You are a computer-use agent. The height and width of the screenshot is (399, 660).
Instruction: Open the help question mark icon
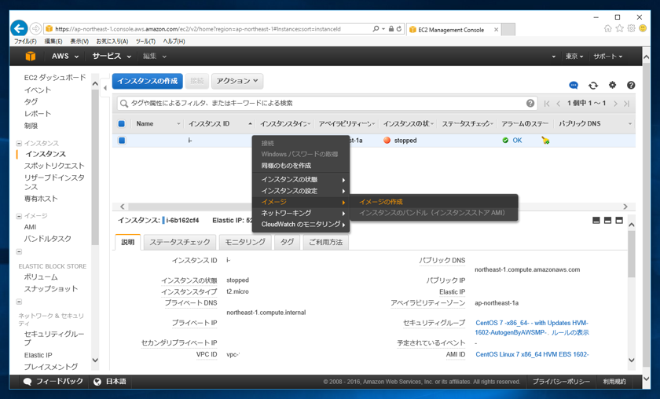[x=630, y=85]
